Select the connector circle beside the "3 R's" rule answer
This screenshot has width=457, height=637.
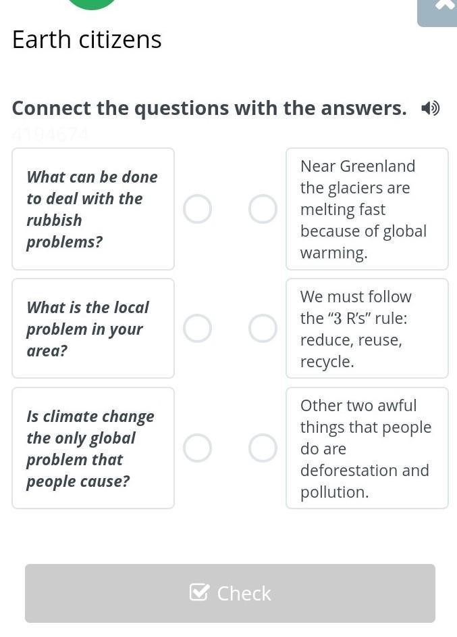[263, 329]
